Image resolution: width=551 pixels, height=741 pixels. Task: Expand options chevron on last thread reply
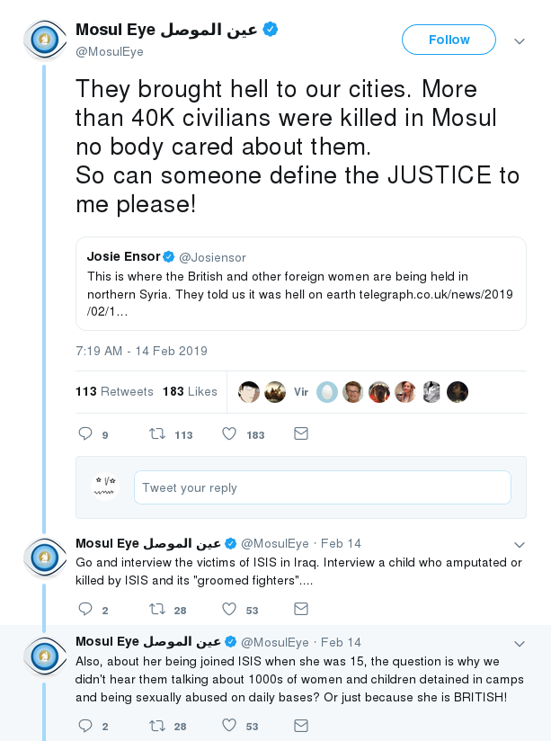click(519, 644)
